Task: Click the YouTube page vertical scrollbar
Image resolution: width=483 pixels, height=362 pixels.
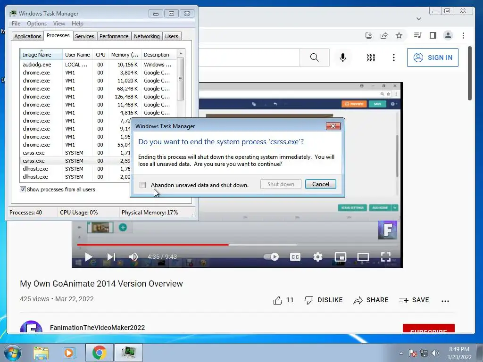Action: tap(469, 73)
